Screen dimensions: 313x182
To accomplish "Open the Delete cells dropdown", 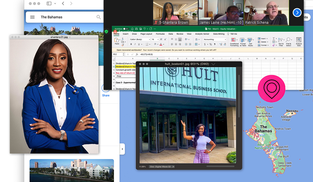I will tap(263, 42).
